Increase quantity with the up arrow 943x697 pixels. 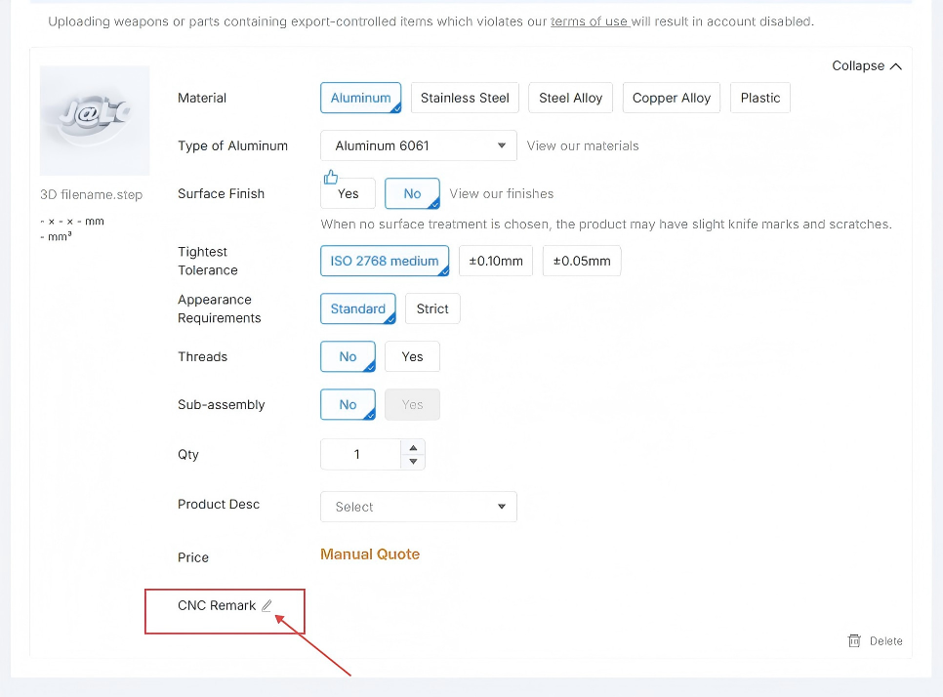pyautogui.click(x=413, y=447)
